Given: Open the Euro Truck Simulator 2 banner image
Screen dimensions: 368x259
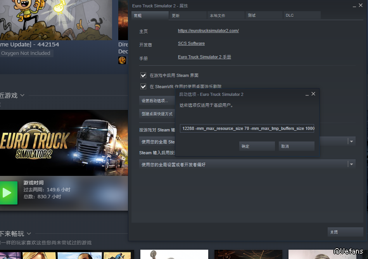Looking at the screenshot, I should click(64, 143).
